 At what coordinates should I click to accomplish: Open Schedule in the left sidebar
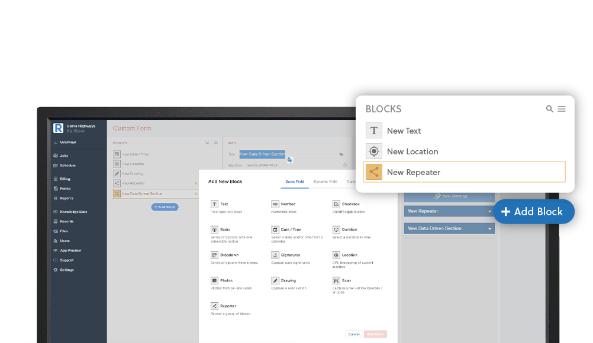[x=67, y=166]
